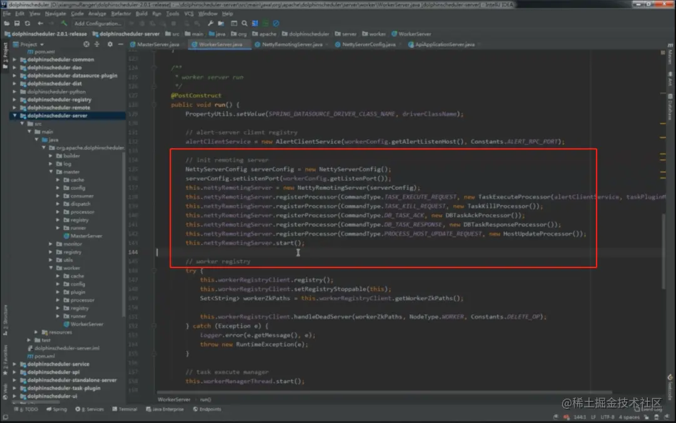
Task: Switch to MasterServer.java tab
Action: pyautogui.click(x=157, y=44)
